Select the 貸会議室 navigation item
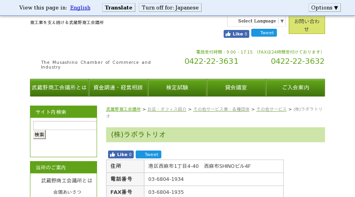The width and height of the screenshot is (355, 197). [236, 87]
